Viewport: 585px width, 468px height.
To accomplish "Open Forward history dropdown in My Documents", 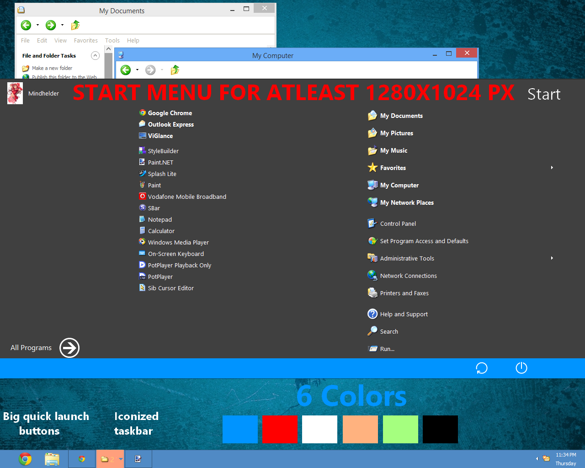I will [x=62, y=25].
